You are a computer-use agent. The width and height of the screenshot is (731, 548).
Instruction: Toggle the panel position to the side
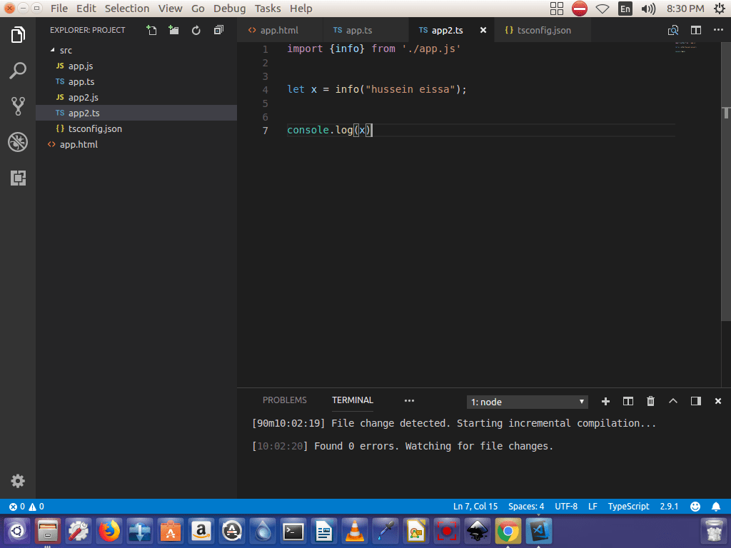(x=695, y=401)
